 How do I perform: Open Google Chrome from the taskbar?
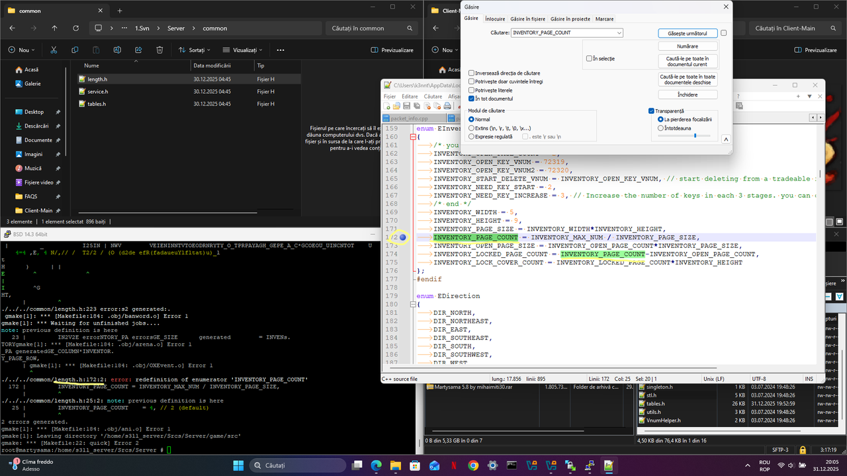click(x=473, y=465)
